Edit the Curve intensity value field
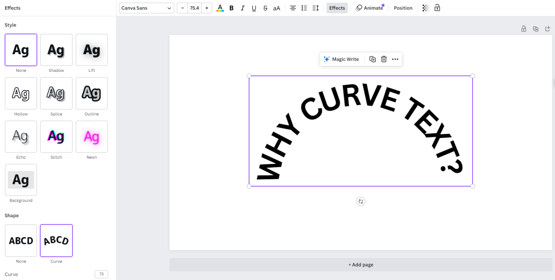The image size is (555, 280). pyautogui.click(x=101, y=274)
